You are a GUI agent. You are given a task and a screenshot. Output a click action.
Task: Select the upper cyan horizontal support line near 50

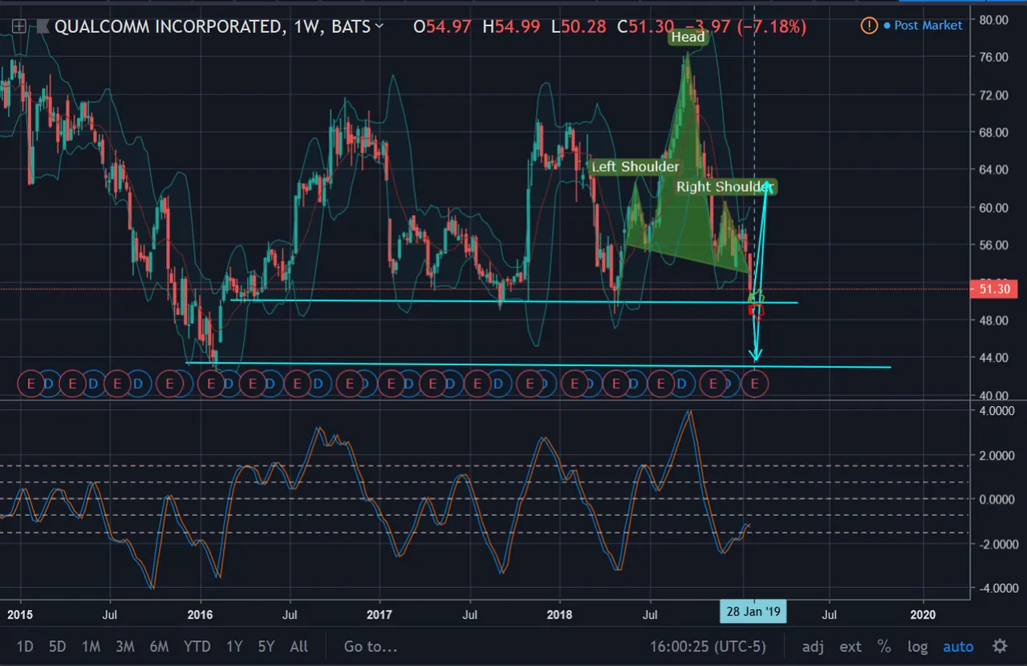(x=513, y=302)
